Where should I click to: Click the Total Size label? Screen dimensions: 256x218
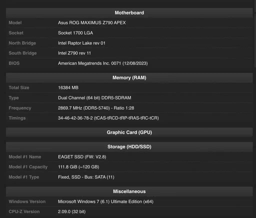[x=19, y=88]
